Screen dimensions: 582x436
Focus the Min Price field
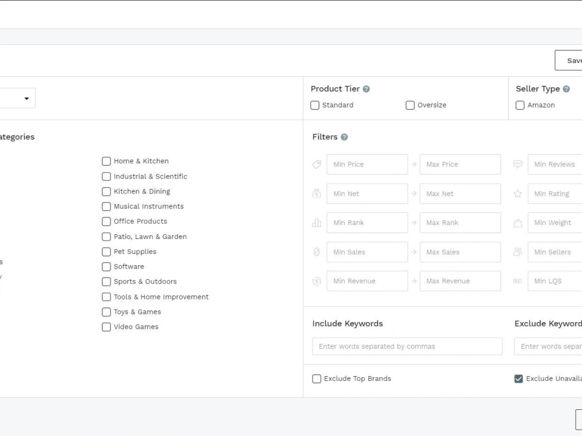[367, 165]
